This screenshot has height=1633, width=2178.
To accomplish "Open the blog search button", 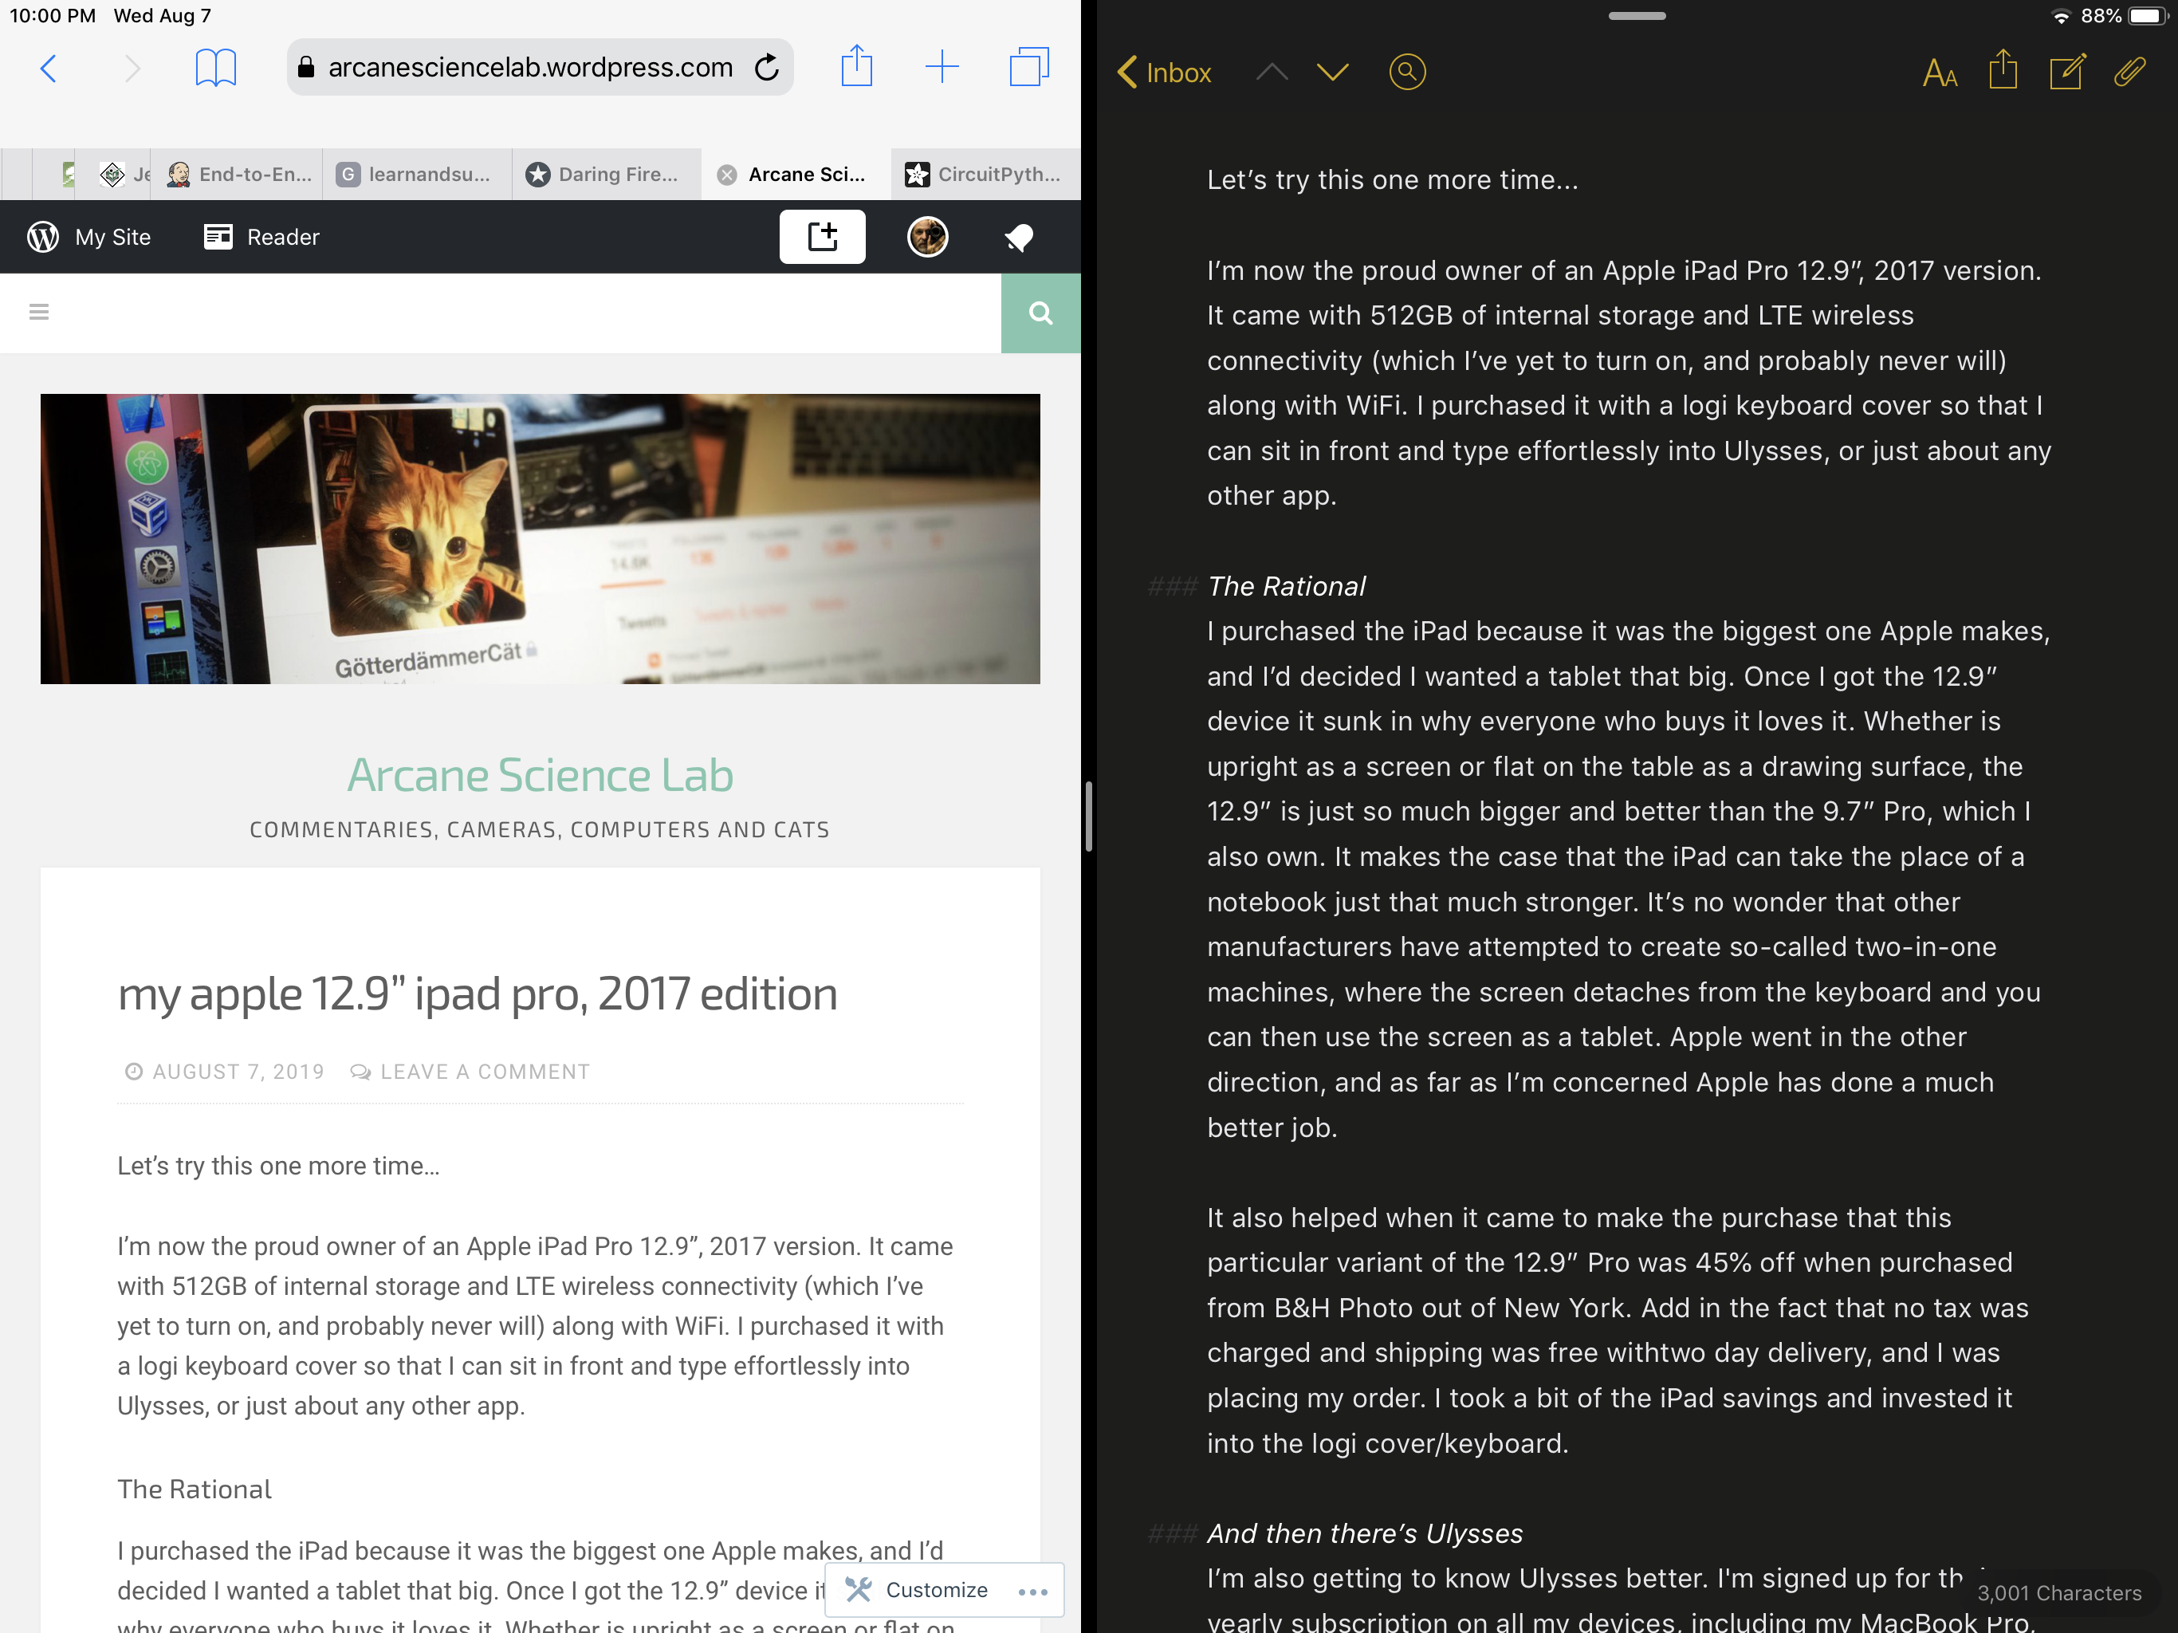I will point(1040,313).
